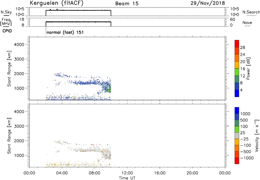Click the 'Velocity [m s⁻¹]' colorbar title
This screenshot has width=260, height=180.
pyautogui.click(x=257, y=136)
